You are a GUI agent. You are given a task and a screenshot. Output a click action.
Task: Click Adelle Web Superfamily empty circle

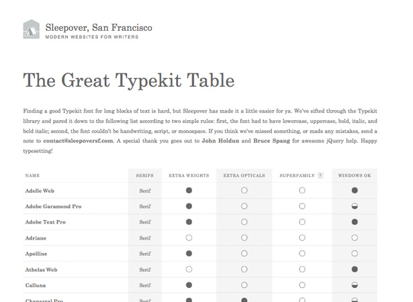click(302, 191)
